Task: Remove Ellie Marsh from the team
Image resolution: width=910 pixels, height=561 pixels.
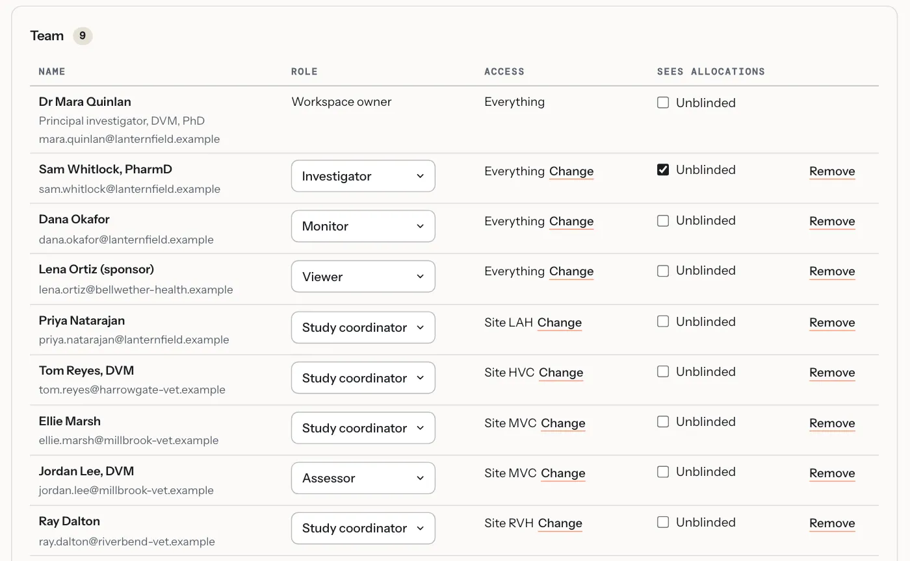Action: coord(832,423)
